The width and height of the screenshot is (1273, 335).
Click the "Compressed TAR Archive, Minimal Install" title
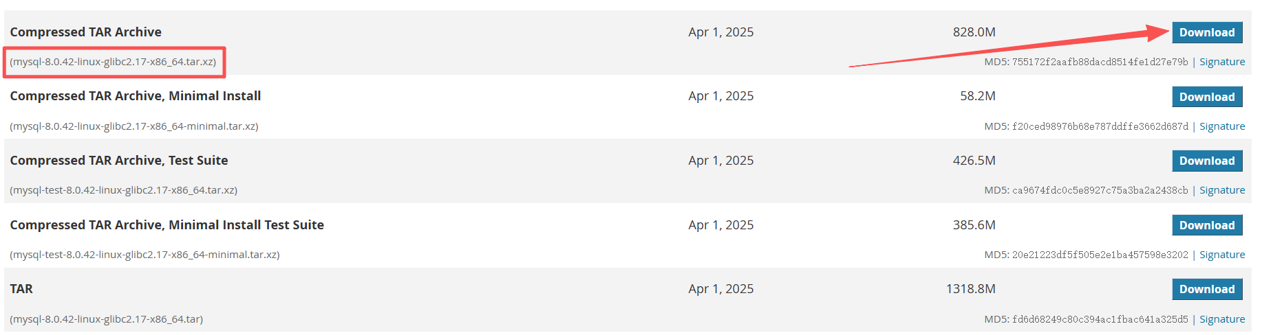(x=136, y=96)
